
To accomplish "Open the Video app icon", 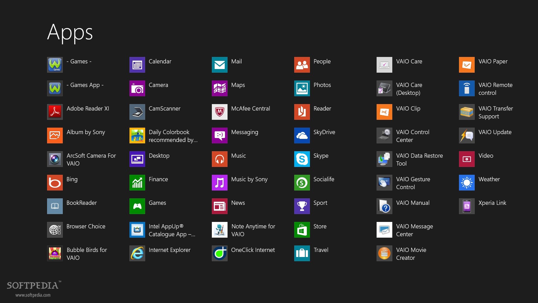I will click(467, 159).
